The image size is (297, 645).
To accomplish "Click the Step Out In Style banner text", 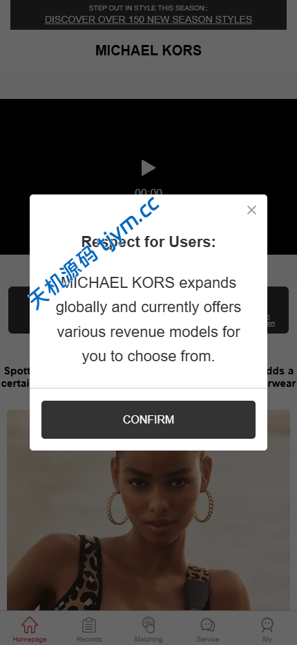I will 148,8.
